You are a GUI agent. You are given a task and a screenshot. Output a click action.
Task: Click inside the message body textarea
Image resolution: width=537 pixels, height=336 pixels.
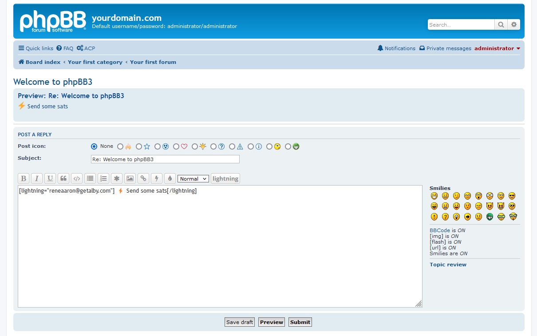click(220, 246)
